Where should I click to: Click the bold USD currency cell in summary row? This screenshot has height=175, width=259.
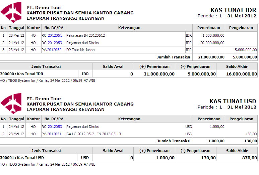coord(85,158)
